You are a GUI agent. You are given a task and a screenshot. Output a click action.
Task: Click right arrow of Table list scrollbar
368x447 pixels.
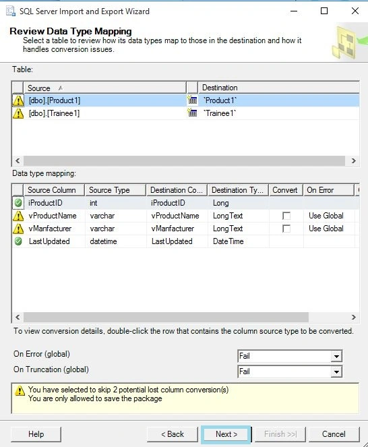353,160
